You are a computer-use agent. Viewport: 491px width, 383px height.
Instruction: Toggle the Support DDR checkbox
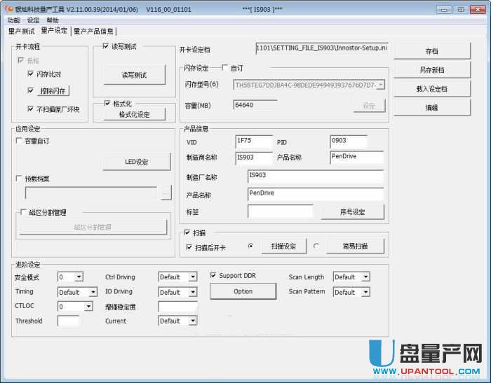[x=213, y=275]
